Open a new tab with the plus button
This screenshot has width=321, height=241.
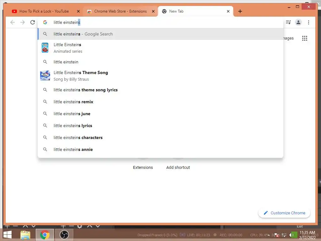tap(240, 11)
